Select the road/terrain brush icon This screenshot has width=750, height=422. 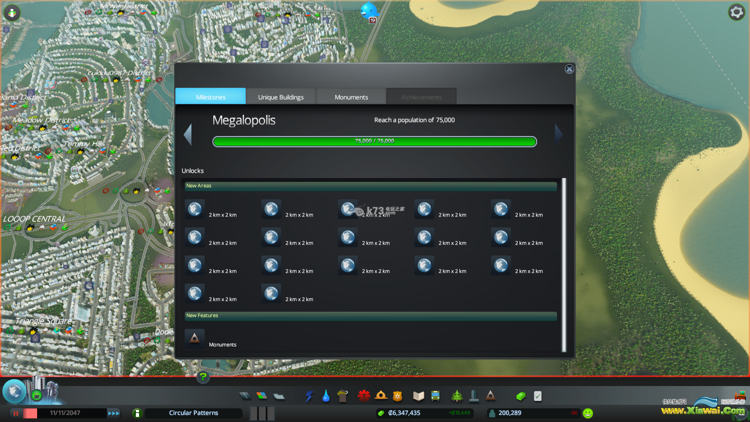[246, 395]
